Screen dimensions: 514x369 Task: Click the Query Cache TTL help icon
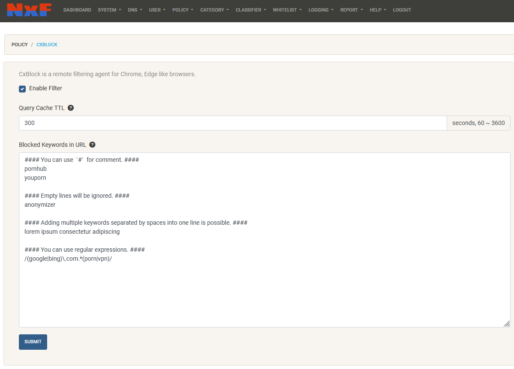[71, 108]
